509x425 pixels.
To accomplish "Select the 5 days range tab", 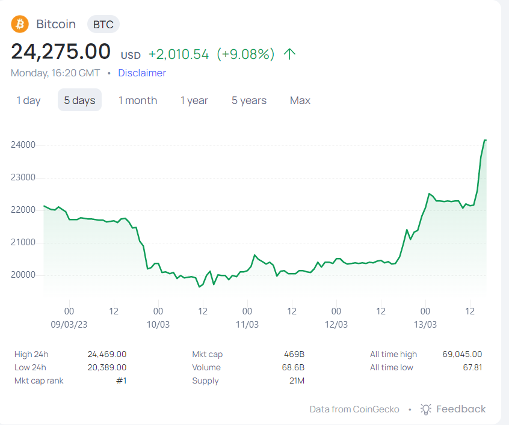I will point(79,100).
